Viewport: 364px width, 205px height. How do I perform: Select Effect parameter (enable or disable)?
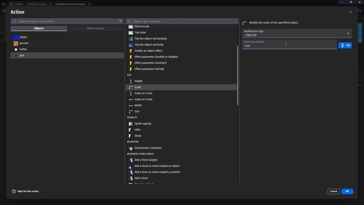coord(181,57)
